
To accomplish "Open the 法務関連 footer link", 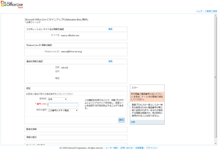I will click(139, 148).
